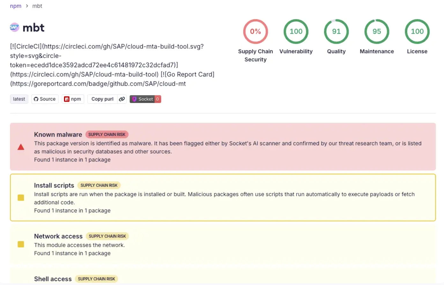Viewport: 444px width, 285px height.
Task: Click the mbt breadcrumb item
Action: [x=37, y=6]
